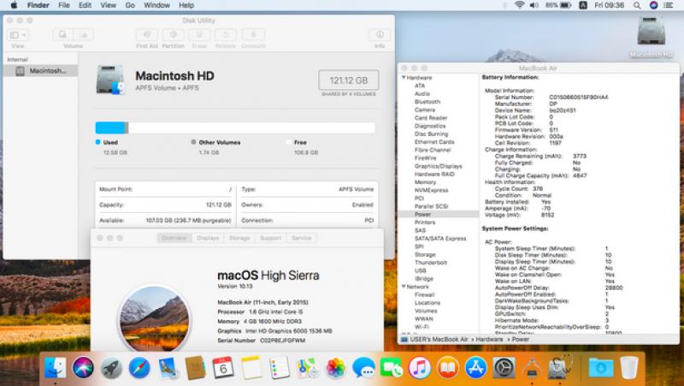Click the add volume icon
This screenshot has height=386, width=684.
pyautogui.click(x=62, y=35)
